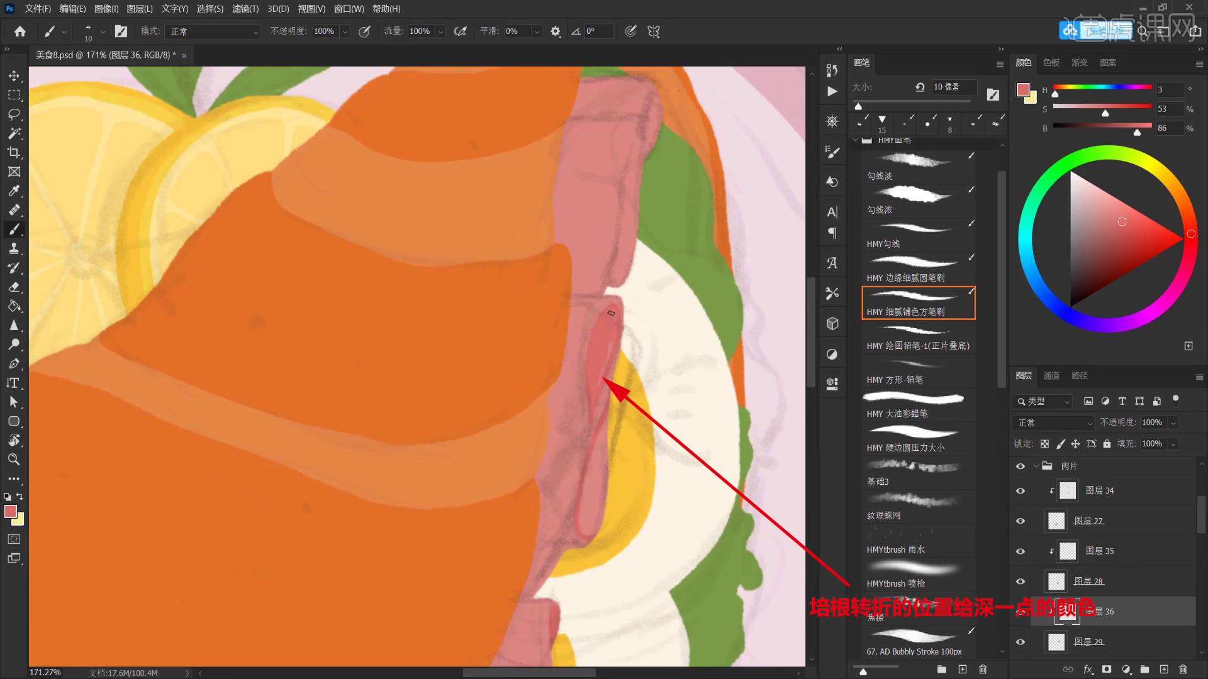Select the Paint Bucket tool

coord(14,306)
